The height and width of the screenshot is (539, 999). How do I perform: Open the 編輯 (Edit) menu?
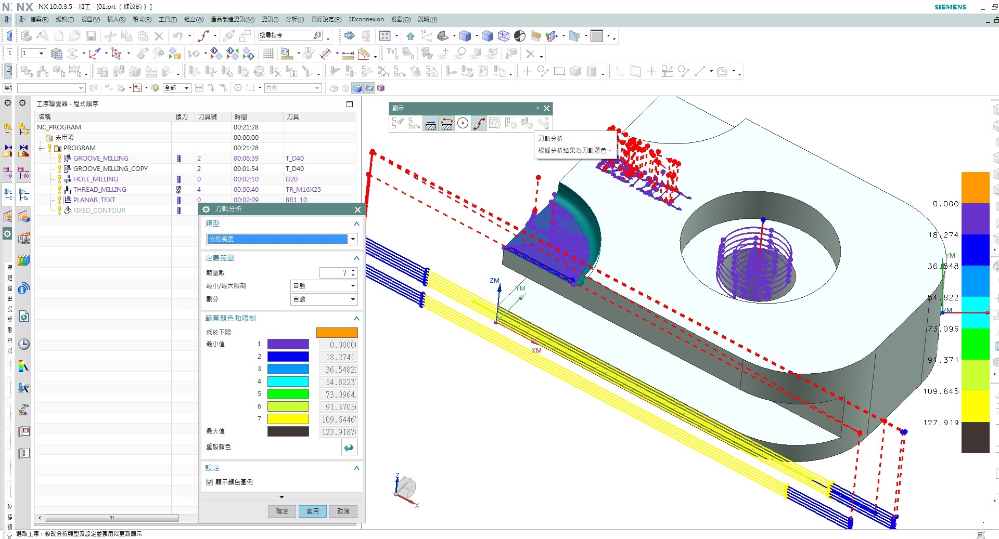tap(65, 19)
